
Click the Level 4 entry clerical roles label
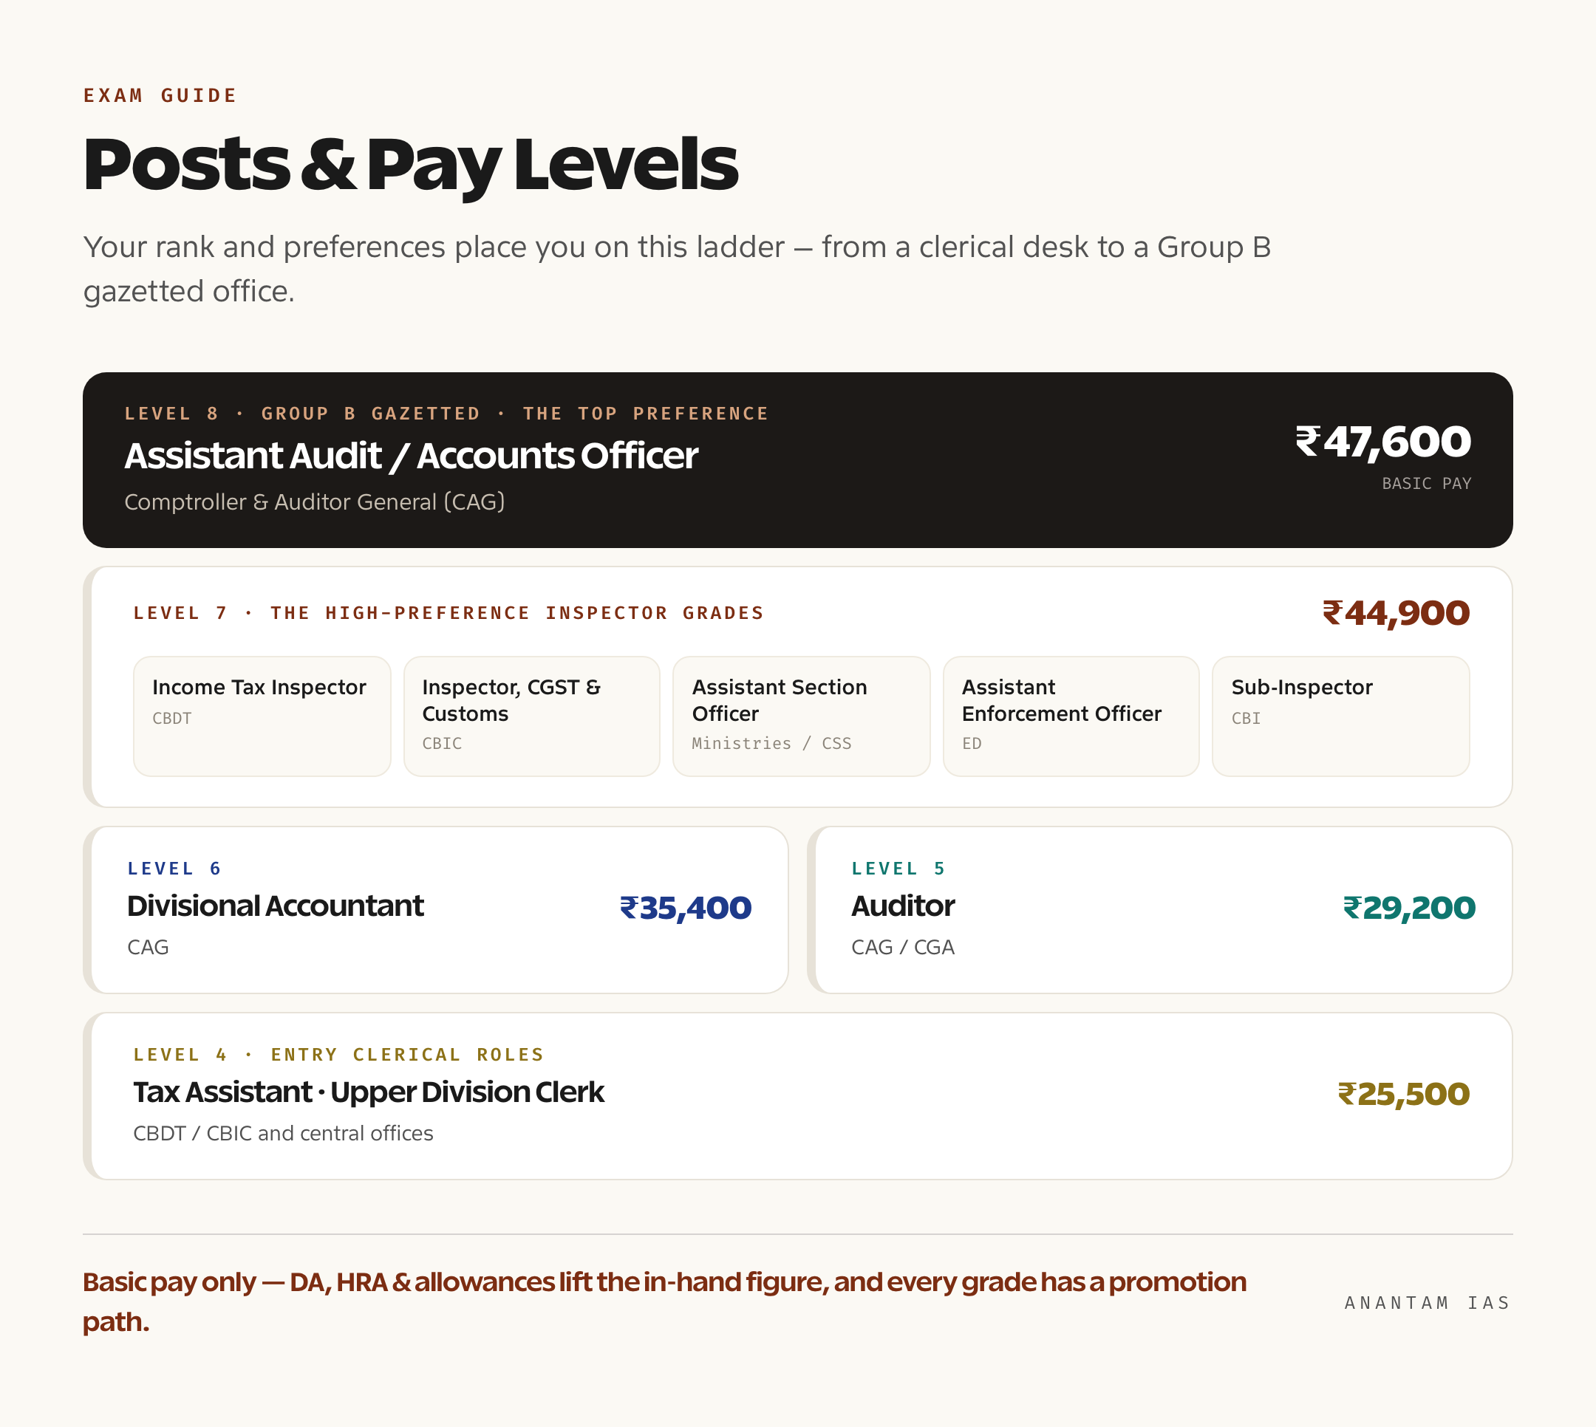click(339, 1055)
